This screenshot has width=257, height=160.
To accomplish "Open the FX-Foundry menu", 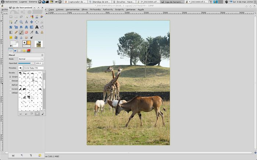I will coord(95,10).
